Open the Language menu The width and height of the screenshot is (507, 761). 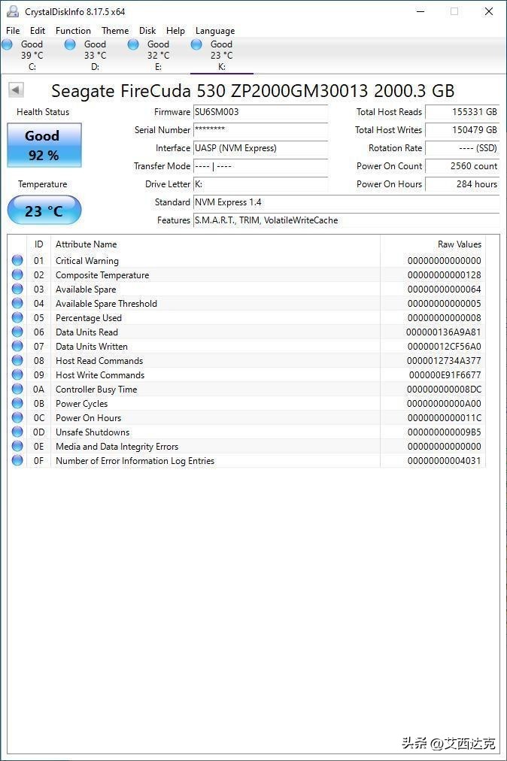pos(215,30)
